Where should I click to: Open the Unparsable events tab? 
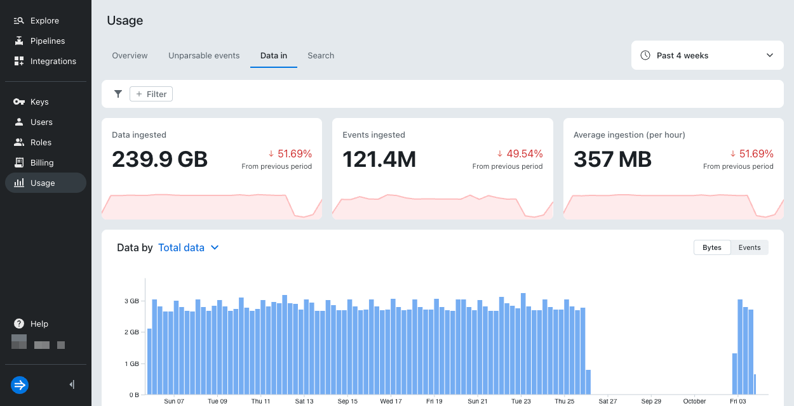tap(204, 56)
